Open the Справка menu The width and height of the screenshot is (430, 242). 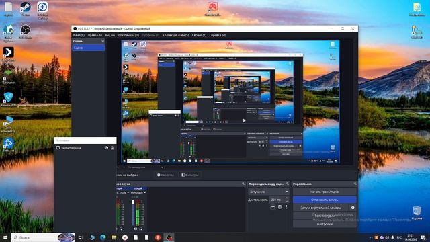(218, 35)
